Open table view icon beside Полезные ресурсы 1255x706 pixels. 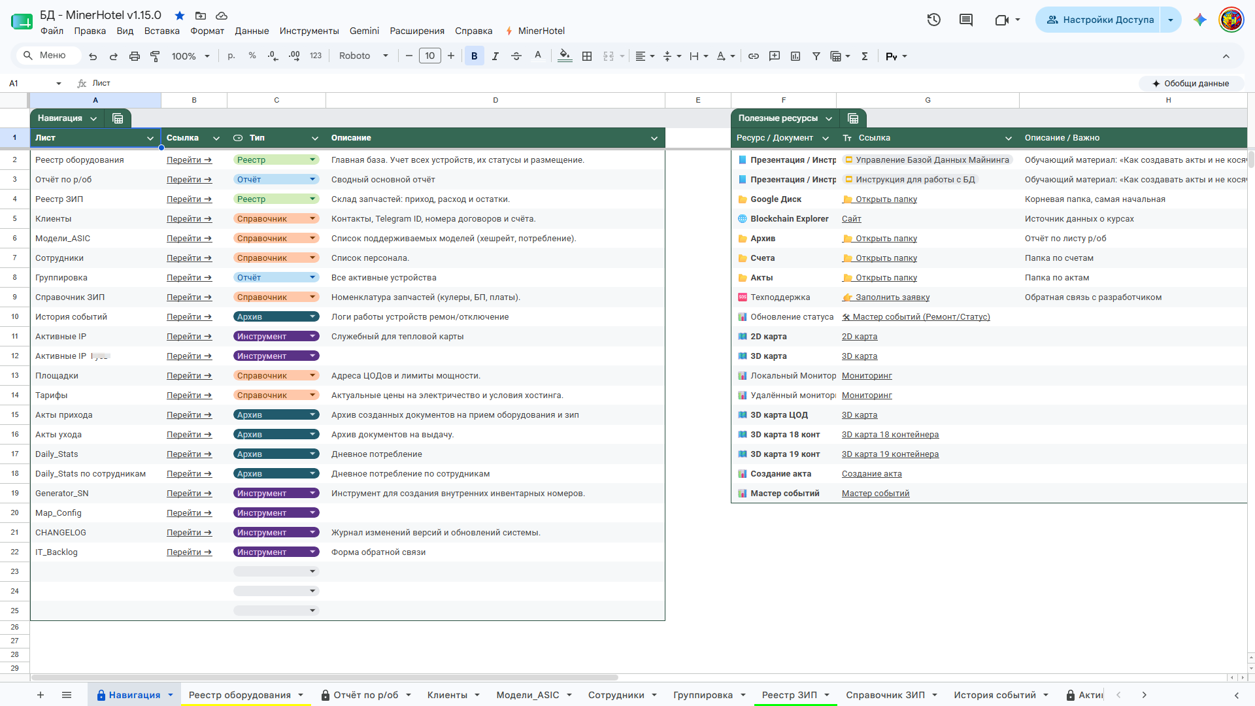tap(853, 118)
